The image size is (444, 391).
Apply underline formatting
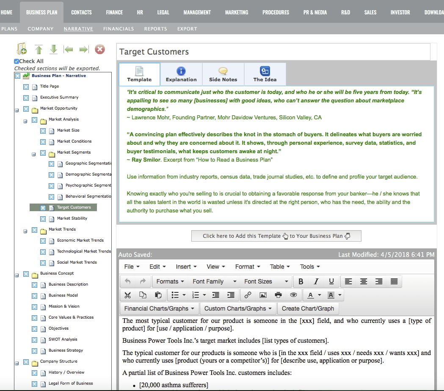pos(331,281)
